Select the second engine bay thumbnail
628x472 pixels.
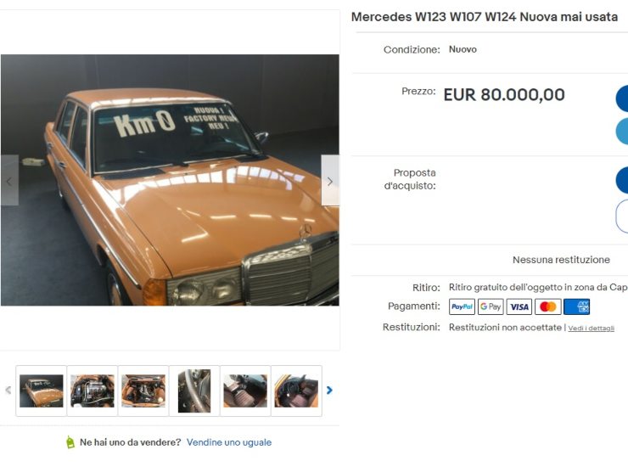(x=143, y=391)
